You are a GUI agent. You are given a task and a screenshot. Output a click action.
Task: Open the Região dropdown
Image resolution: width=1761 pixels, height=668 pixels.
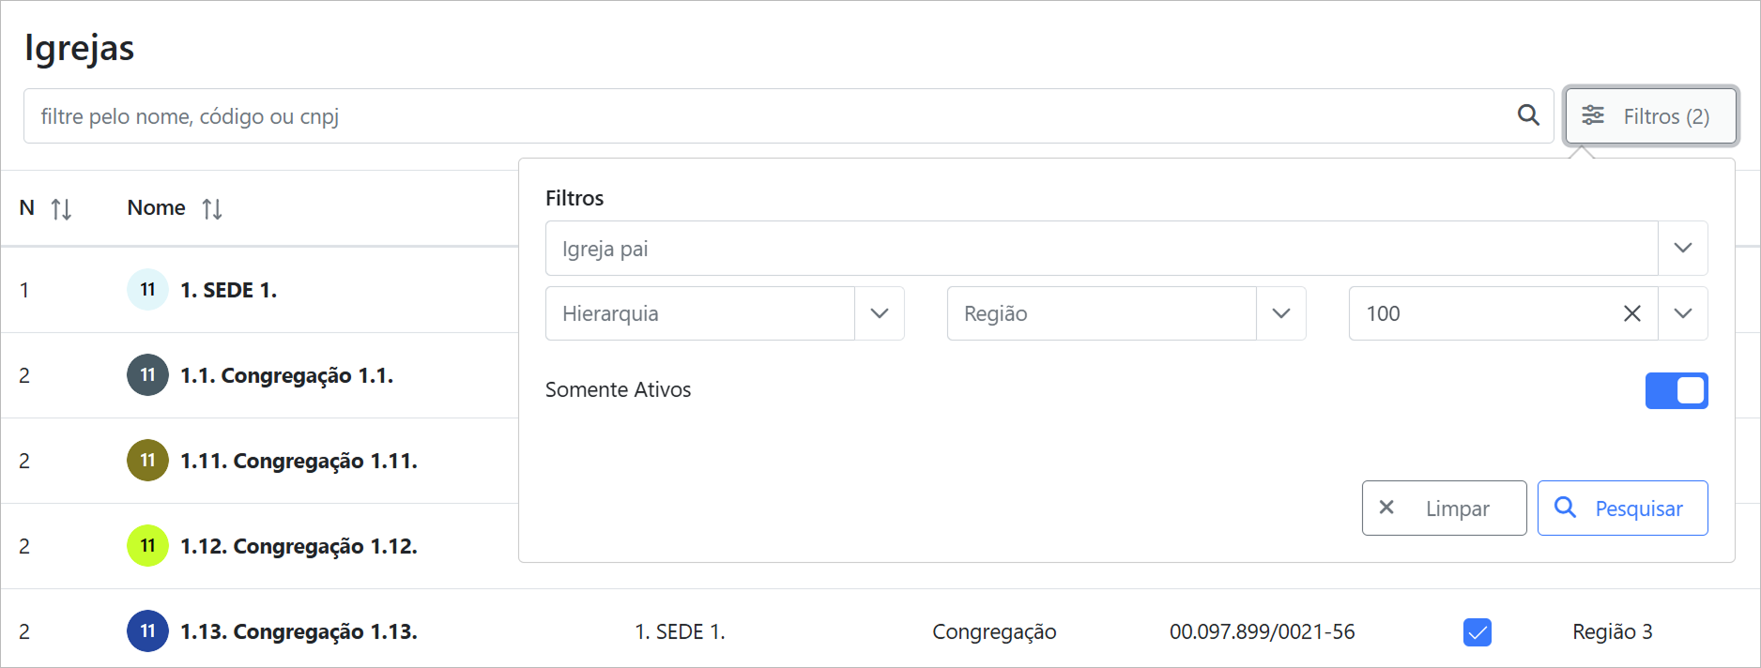1280,313
